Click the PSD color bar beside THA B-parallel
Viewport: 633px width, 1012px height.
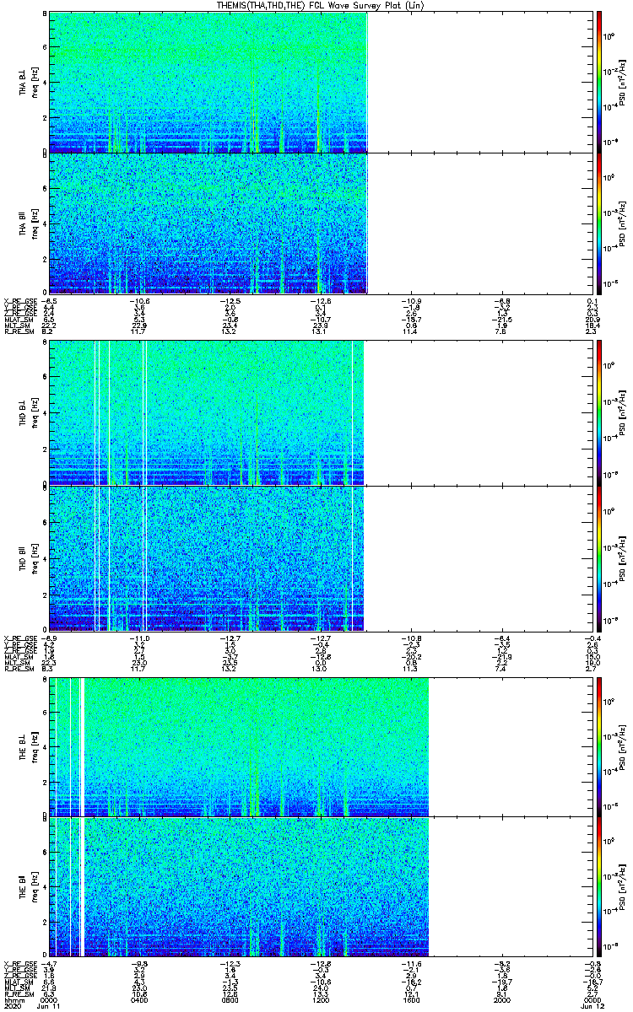pyautogui.click(x=599, y=223)
